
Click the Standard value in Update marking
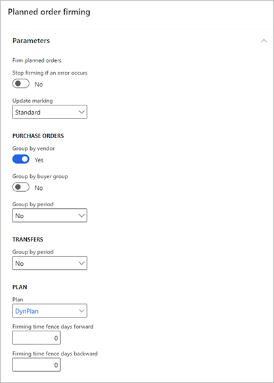[28, 113]
